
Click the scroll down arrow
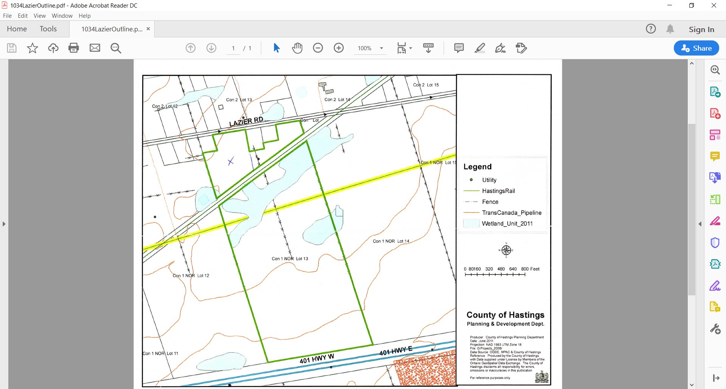pos(692,385)
